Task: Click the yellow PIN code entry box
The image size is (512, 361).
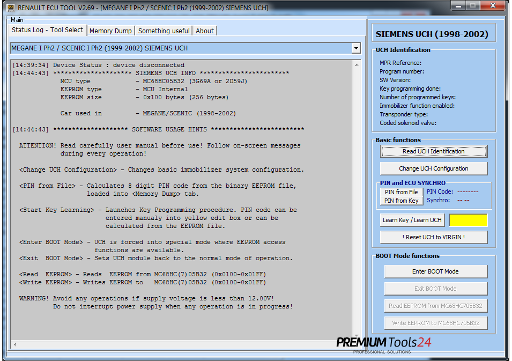Action: coord(468,220)
